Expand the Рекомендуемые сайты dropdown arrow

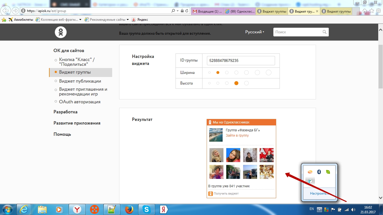(x=128, y=20)
